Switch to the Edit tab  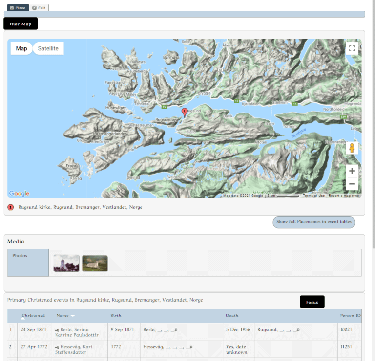[x=39, y=8]
